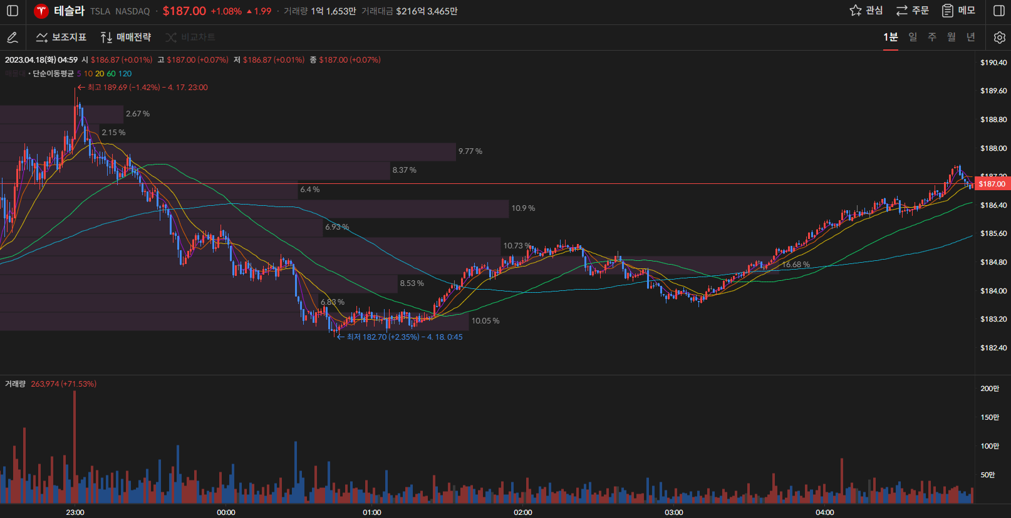The height and width of the screenshot is (518, 1011).
Task: Click the TSLA ticker symbol
Action: click(x=100, y=11)
